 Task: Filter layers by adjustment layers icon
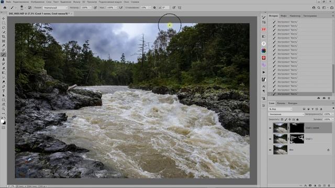308,109
